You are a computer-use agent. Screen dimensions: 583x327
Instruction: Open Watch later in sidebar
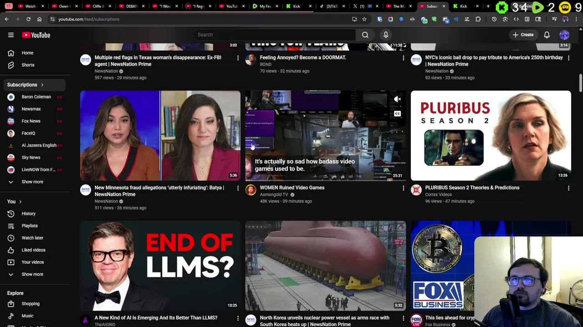[36, 238]
